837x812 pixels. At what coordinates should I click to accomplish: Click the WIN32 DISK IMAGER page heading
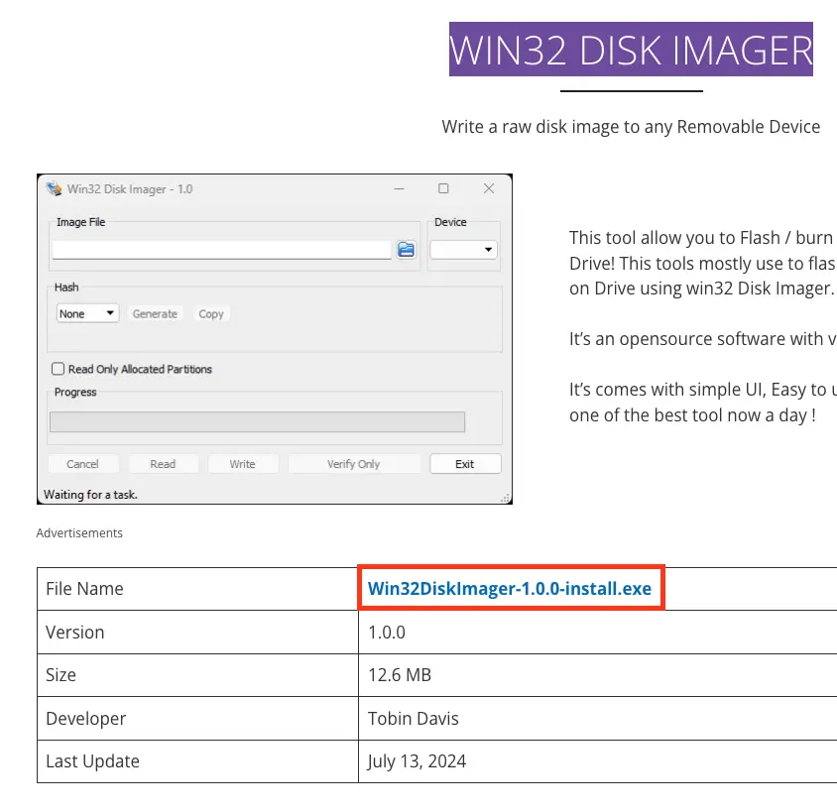631,50
